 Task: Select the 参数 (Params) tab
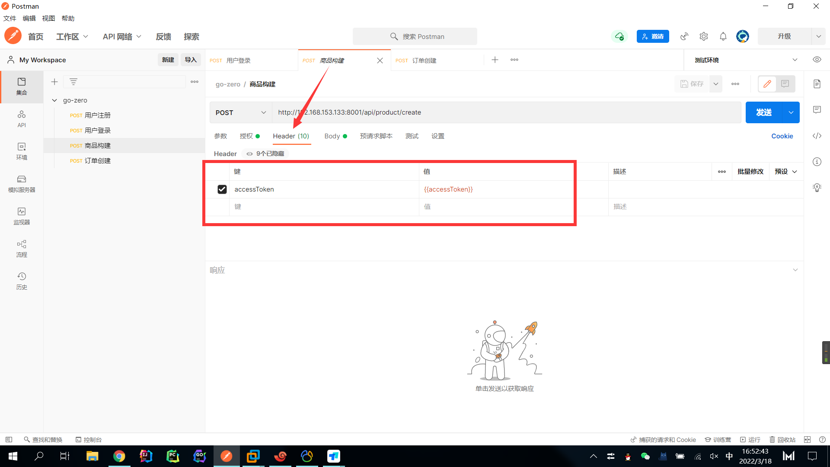point(221,136)
